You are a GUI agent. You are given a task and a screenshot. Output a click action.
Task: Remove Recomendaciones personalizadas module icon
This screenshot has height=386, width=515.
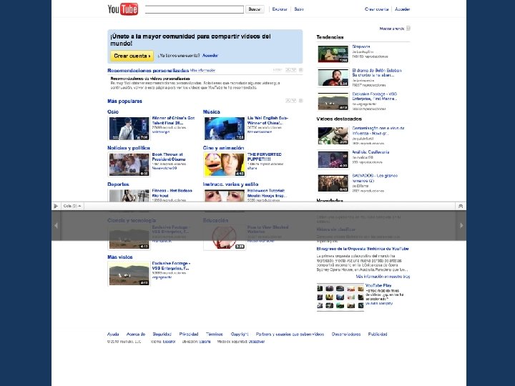tap(301, 70)
